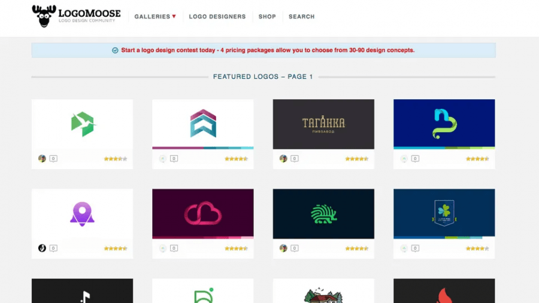Open comments on the green bird logo card
Screen dimensions: 539x303
coord(53,158)
